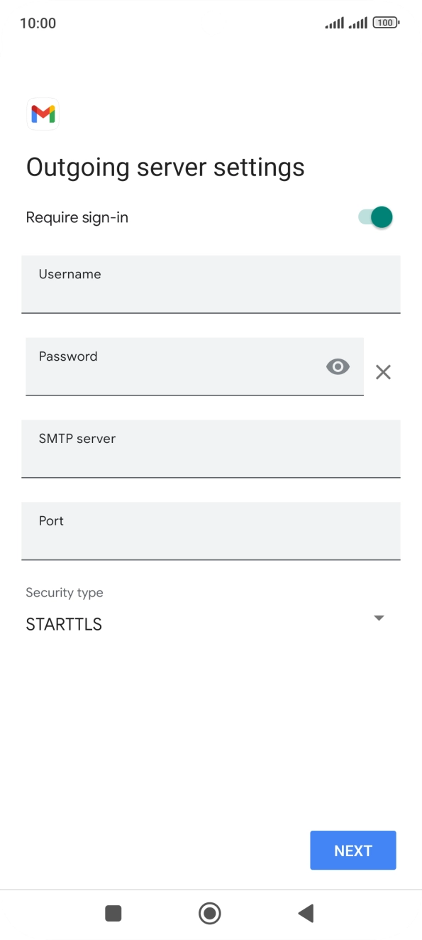Image resolution: width=422 pixels, height=940 pixels.
Task: Focus the SMTP server input field
Action: click(x=211, y=449)
